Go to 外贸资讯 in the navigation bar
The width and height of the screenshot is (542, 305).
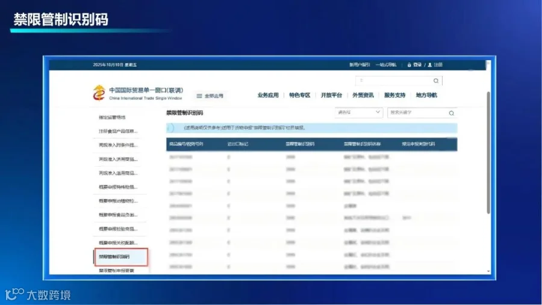click(363, 95)
